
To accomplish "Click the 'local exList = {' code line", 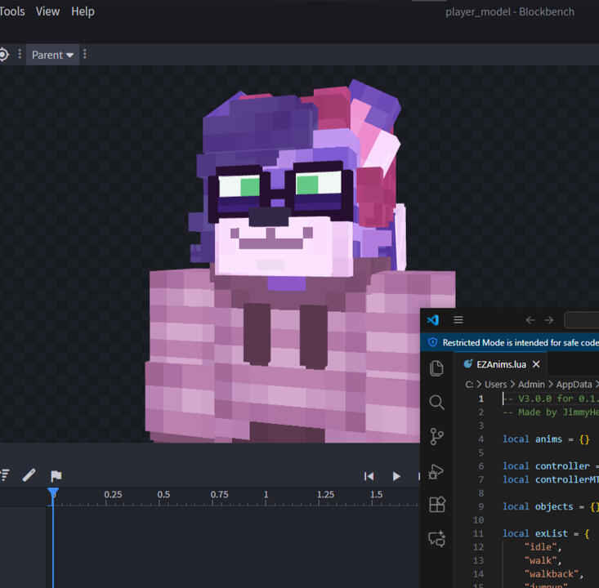I will [x=546, y=534].
